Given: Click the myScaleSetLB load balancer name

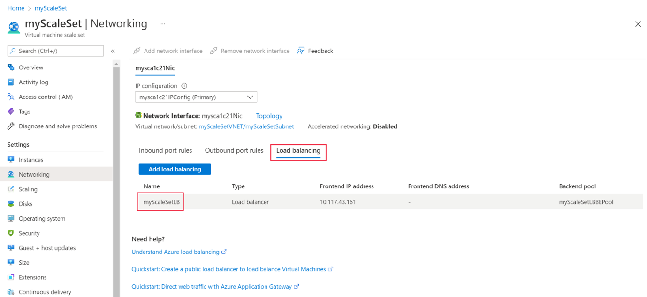Looking at the screenshot, I should [161, 202].
